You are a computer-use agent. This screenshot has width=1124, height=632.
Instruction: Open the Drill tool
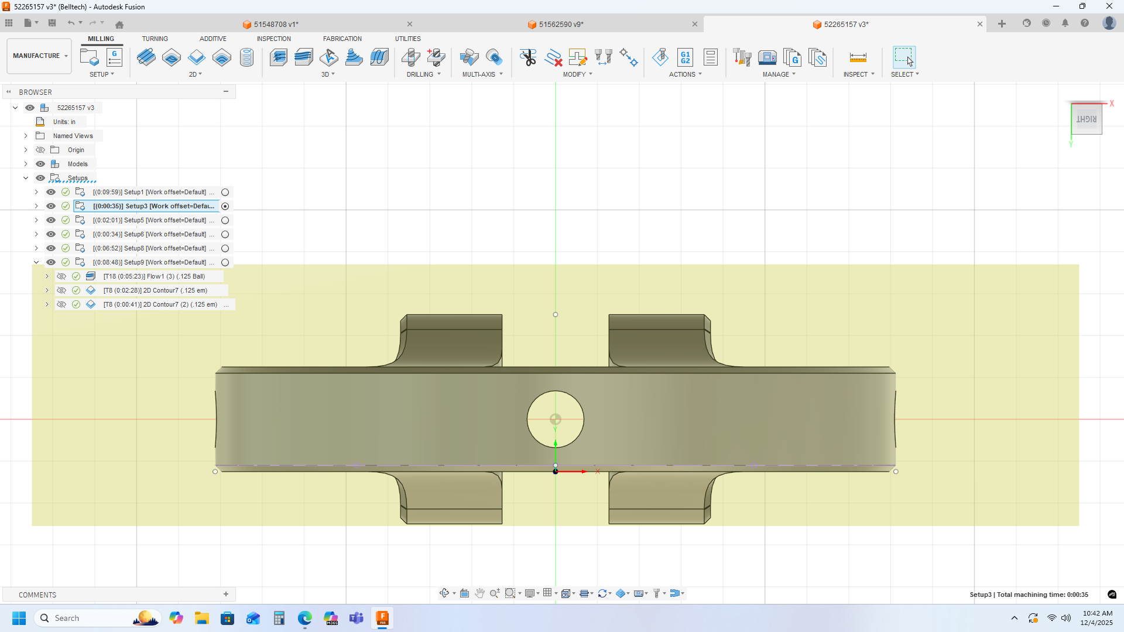pyautogui.click(x=411, y=57)
